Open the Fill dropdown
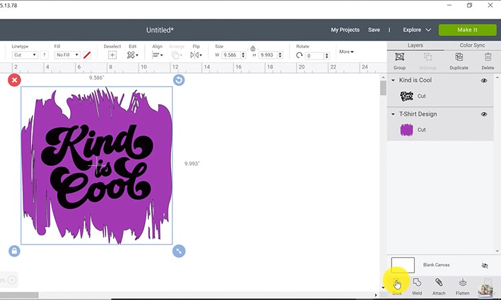This screenshot has width=501, height=300. pyautogui.click(x=67, y=55)
